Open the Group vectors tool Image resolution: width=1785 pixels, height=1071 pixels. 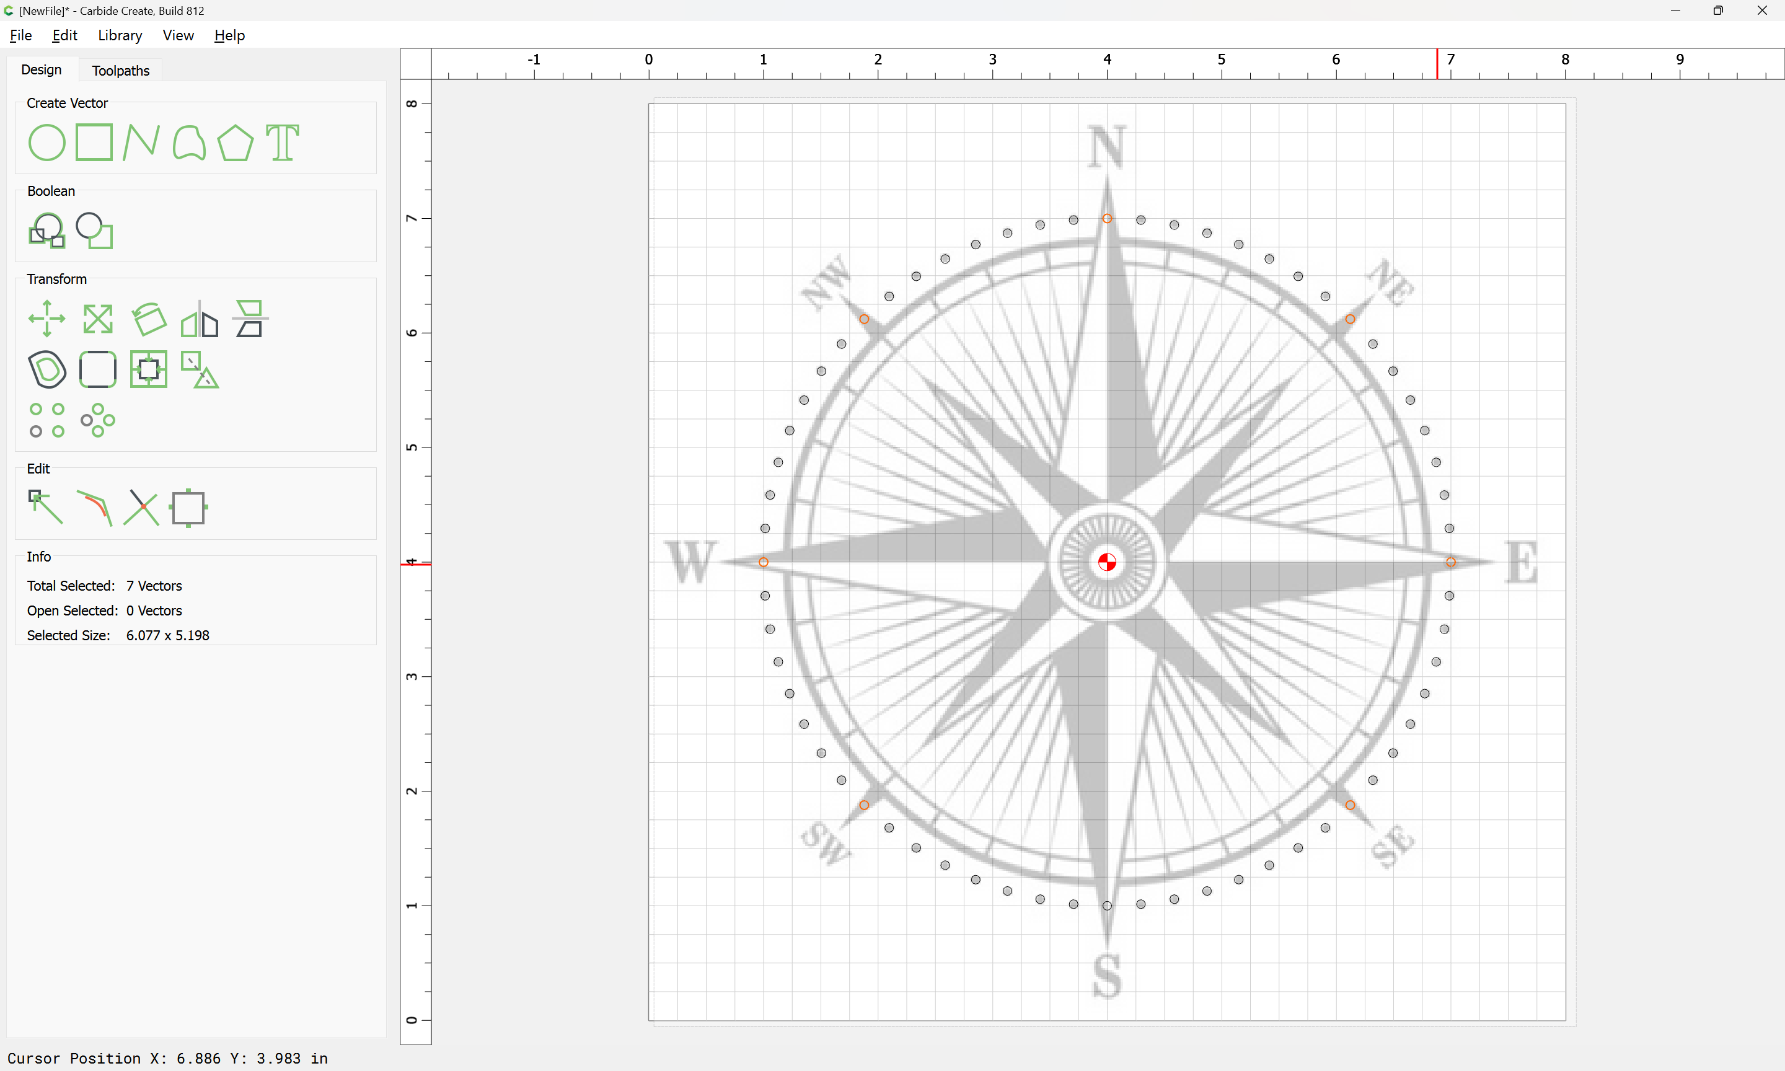199,369
